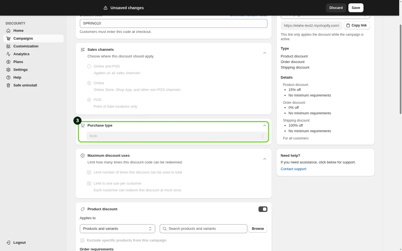The height and width of the screenshot is (251, 402).
Task: Click the Customization icon in sidebar
Action: (x=8, y=46)
